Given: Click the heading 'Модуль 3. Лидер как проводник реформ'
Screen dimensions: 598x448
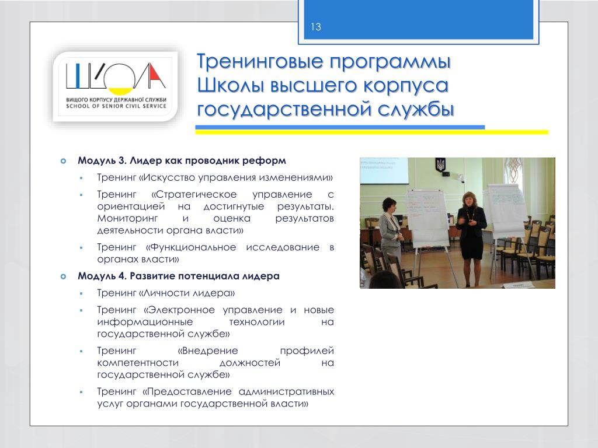Looking at the screenshot, I should pyautogui.click(x=182, y=160).
